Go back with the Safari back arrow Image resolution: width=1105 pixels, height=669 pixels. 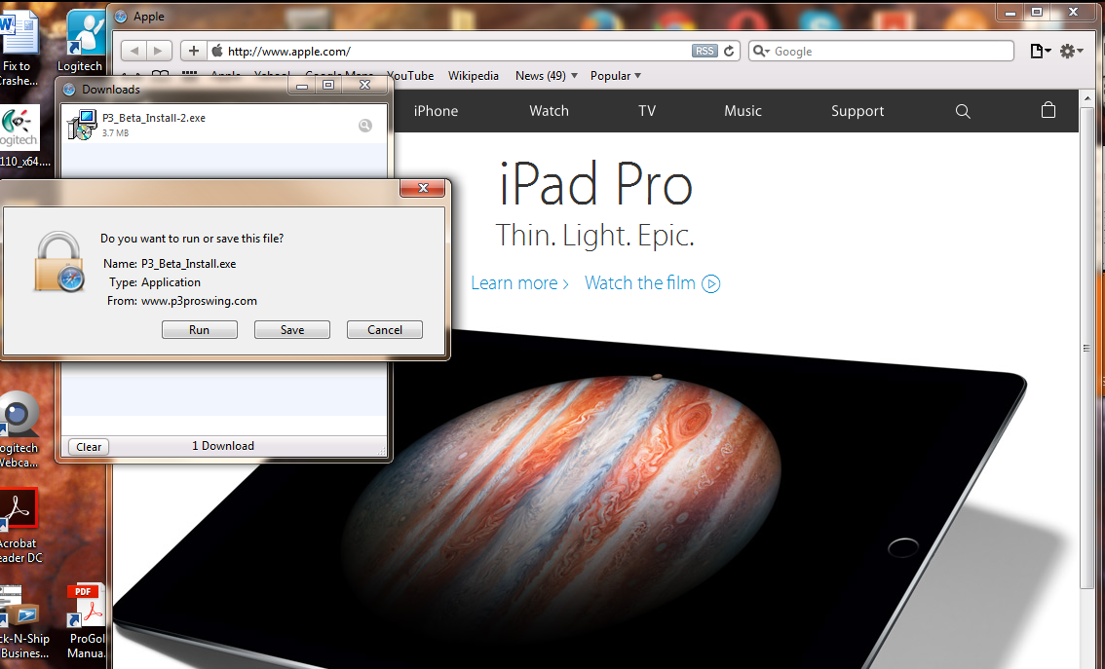coord(133,51)
